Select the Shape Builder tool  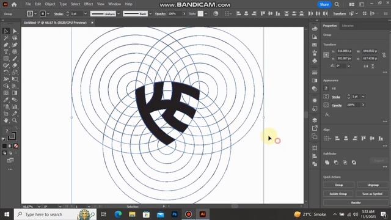[6, 86]
